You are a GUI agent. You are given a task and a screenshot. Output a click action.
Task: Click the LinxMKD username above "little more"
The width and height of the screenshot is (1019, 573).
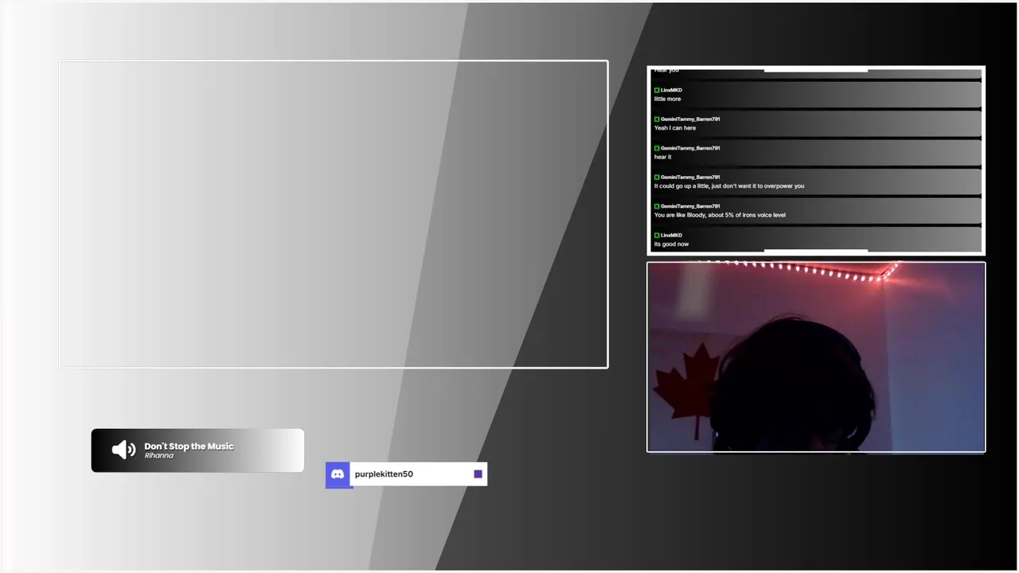click(x=671, y=90)
